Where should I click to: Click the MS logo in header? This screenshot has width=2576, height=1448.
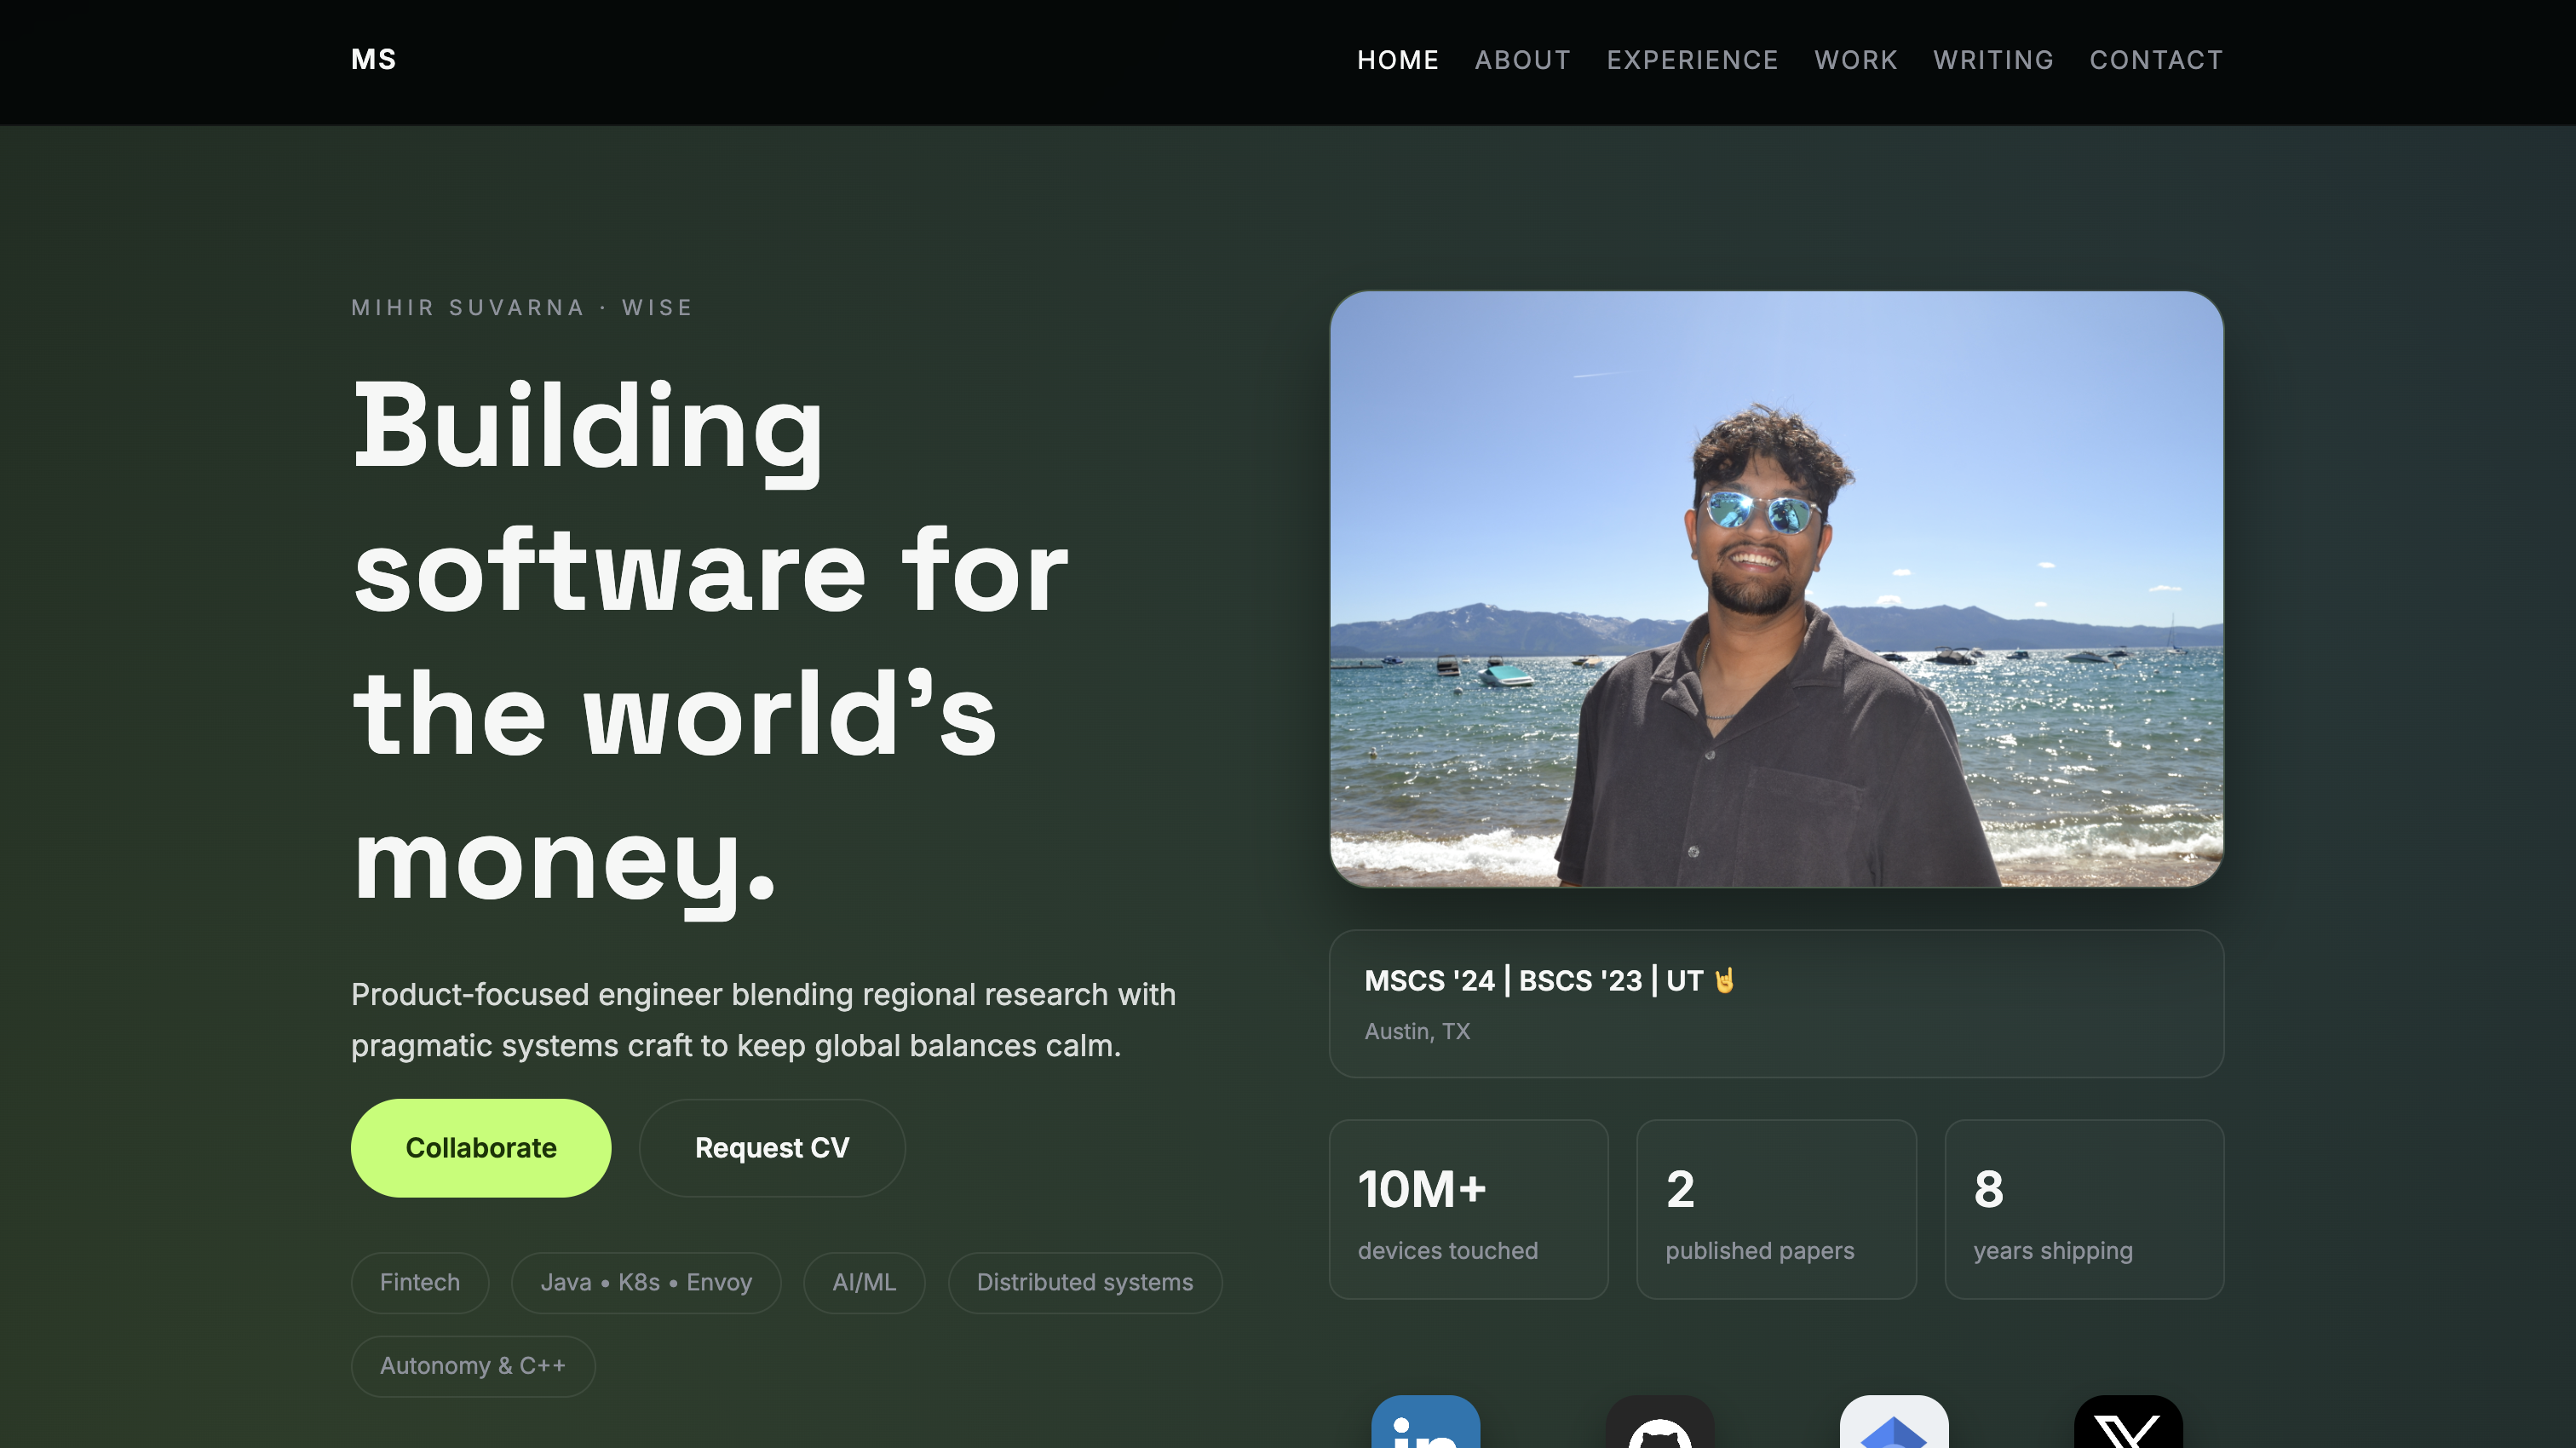(x=373, y=60)
